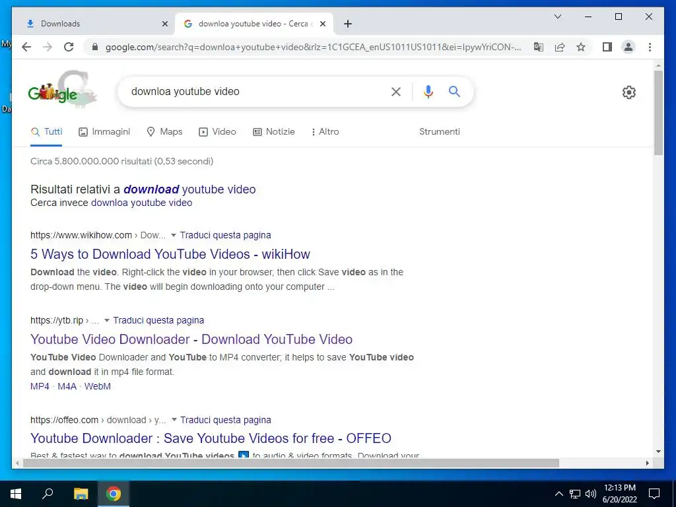Screen dimensions: 676x507
Task: Click the Google doodle logo
Action: click(63, 90)
